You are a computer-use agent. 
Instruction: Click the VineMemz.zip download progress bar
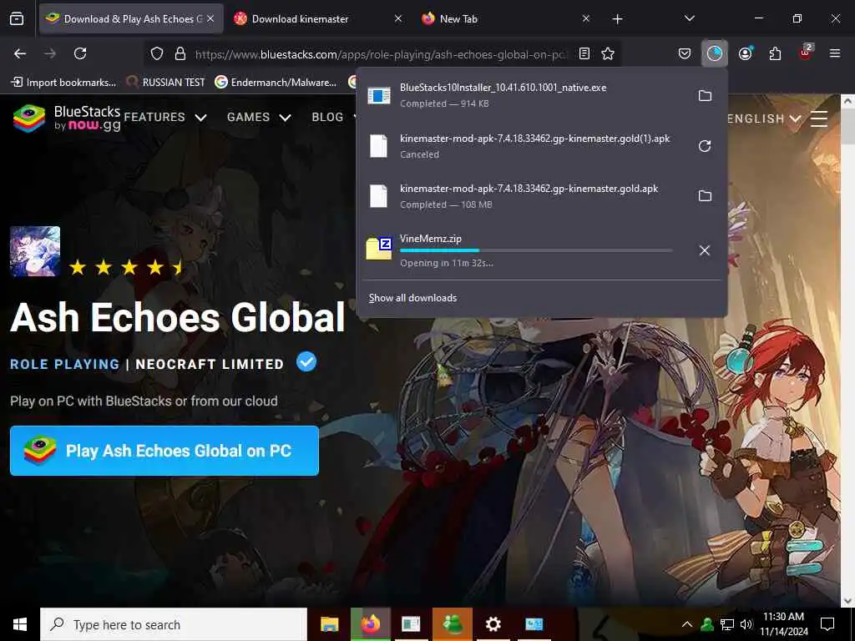[536, 250]
